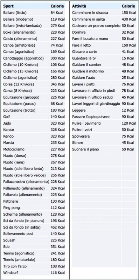Click Lavori leggeri di giardinaggio entry
This screenshot has width=139, height=280.
coord(96,104)
